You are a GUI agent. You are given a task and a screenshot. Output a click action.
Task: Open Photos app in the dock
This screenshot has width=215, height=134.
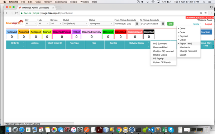pyautogui.click(x=54, y=130)
